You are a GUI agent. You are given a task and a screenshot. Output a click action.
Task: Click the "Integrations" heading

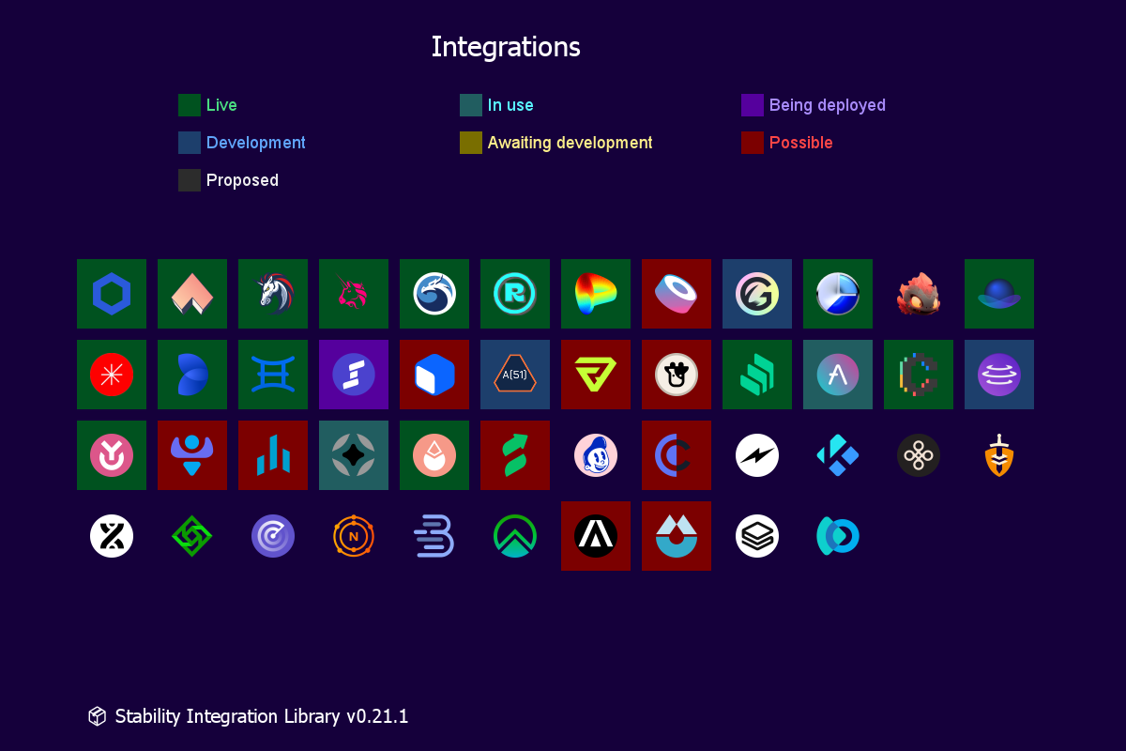click(x=506, y=47)
